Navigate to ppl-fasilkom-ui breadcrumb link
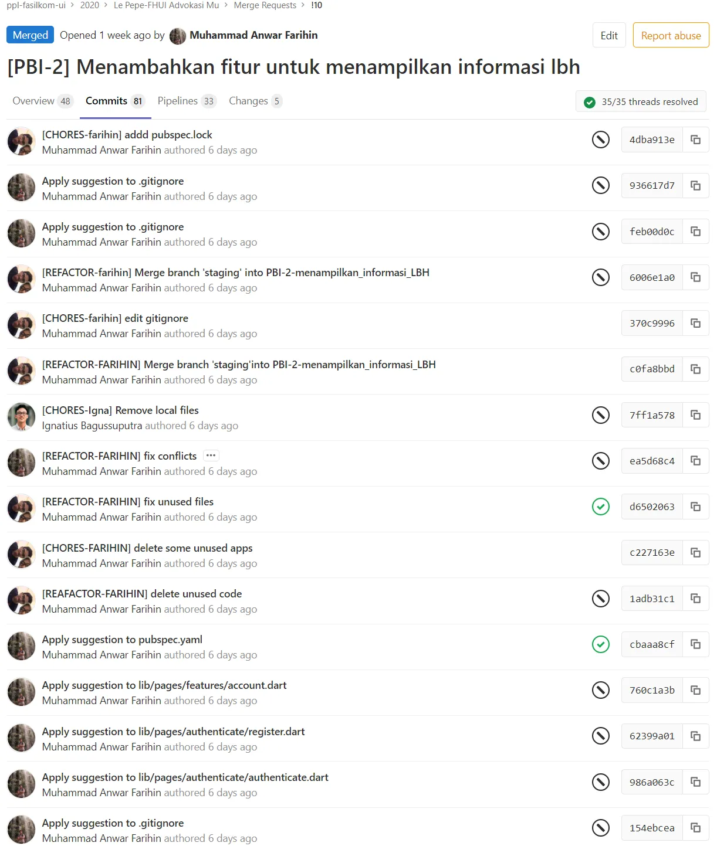Screen dimensions: 717x846 pyautogui.click(x=36, y=5)
